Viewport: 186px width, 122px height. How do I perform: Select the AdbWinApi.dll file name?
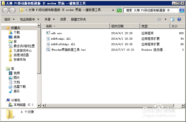[61, 39]
